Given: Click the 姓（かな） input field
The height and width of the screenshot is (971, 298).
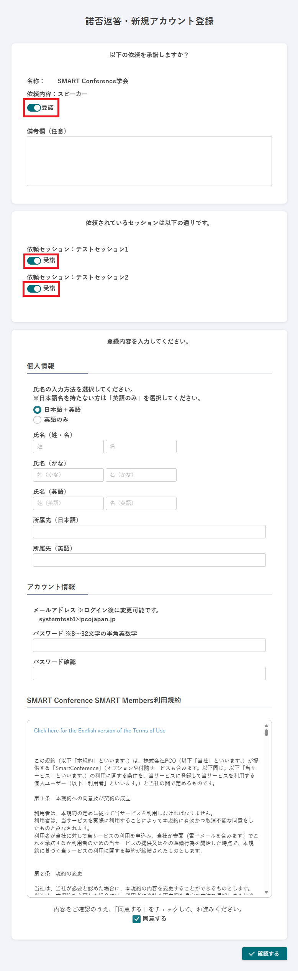Looking at the screenshot, I should (68, 475).
